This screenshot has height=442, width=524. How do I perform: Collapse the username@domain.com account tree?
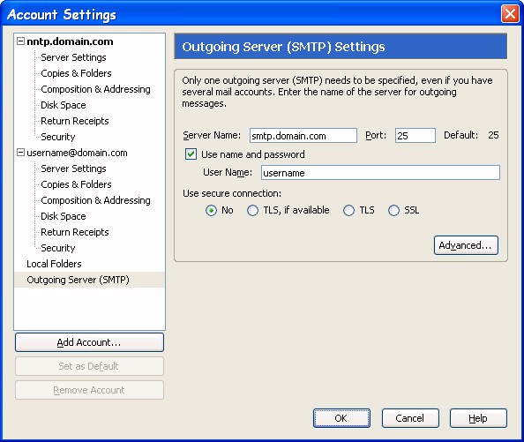coord(20,153)
